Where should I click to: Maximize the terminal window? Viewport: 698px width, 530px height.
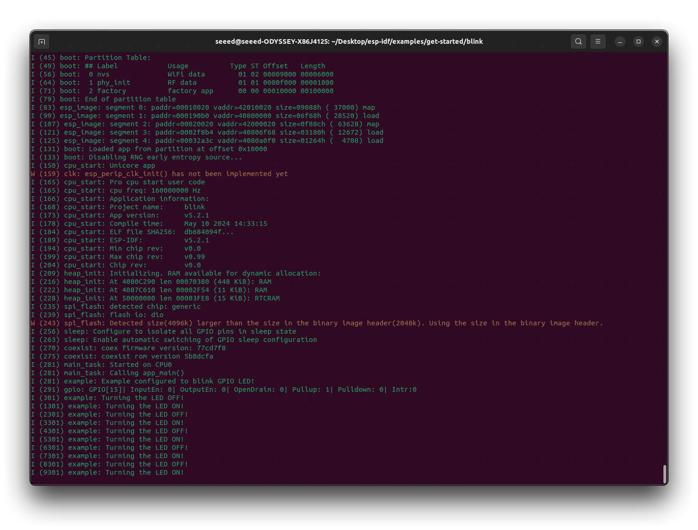click(x=639, y=41)
